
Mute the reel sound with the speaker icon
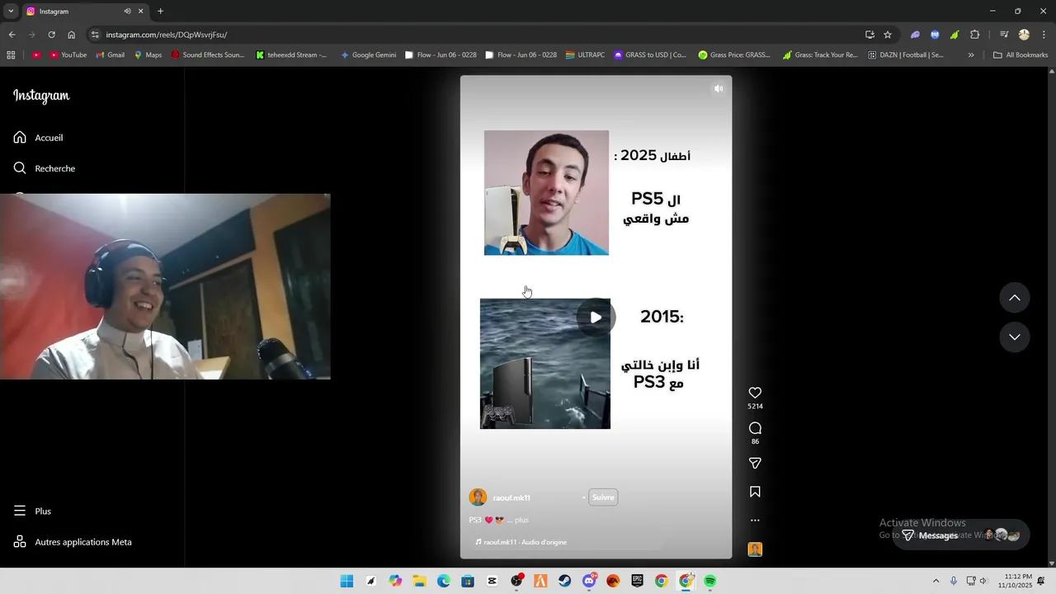(719, 88)
